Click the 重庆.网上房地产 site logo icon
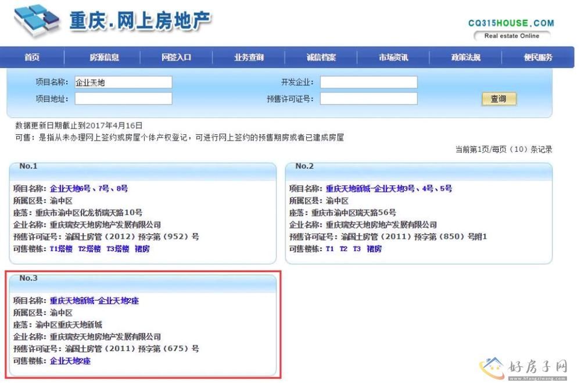 tap(37, 21)
